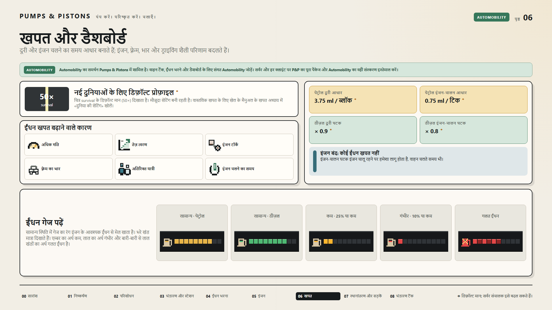Screen dimensions: 552x310
Task: Open the 02 परिशोधन section tab
Action: pos(124,296)
